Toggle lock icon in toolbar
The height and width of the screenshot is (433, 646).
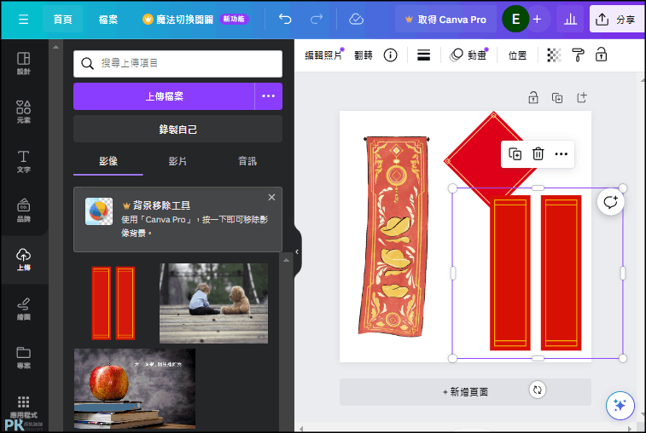coord(601,55)
